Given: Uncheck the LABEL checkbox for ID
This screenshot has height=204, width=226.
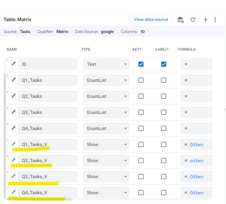Looking at the screenshot, I should 164,64.
